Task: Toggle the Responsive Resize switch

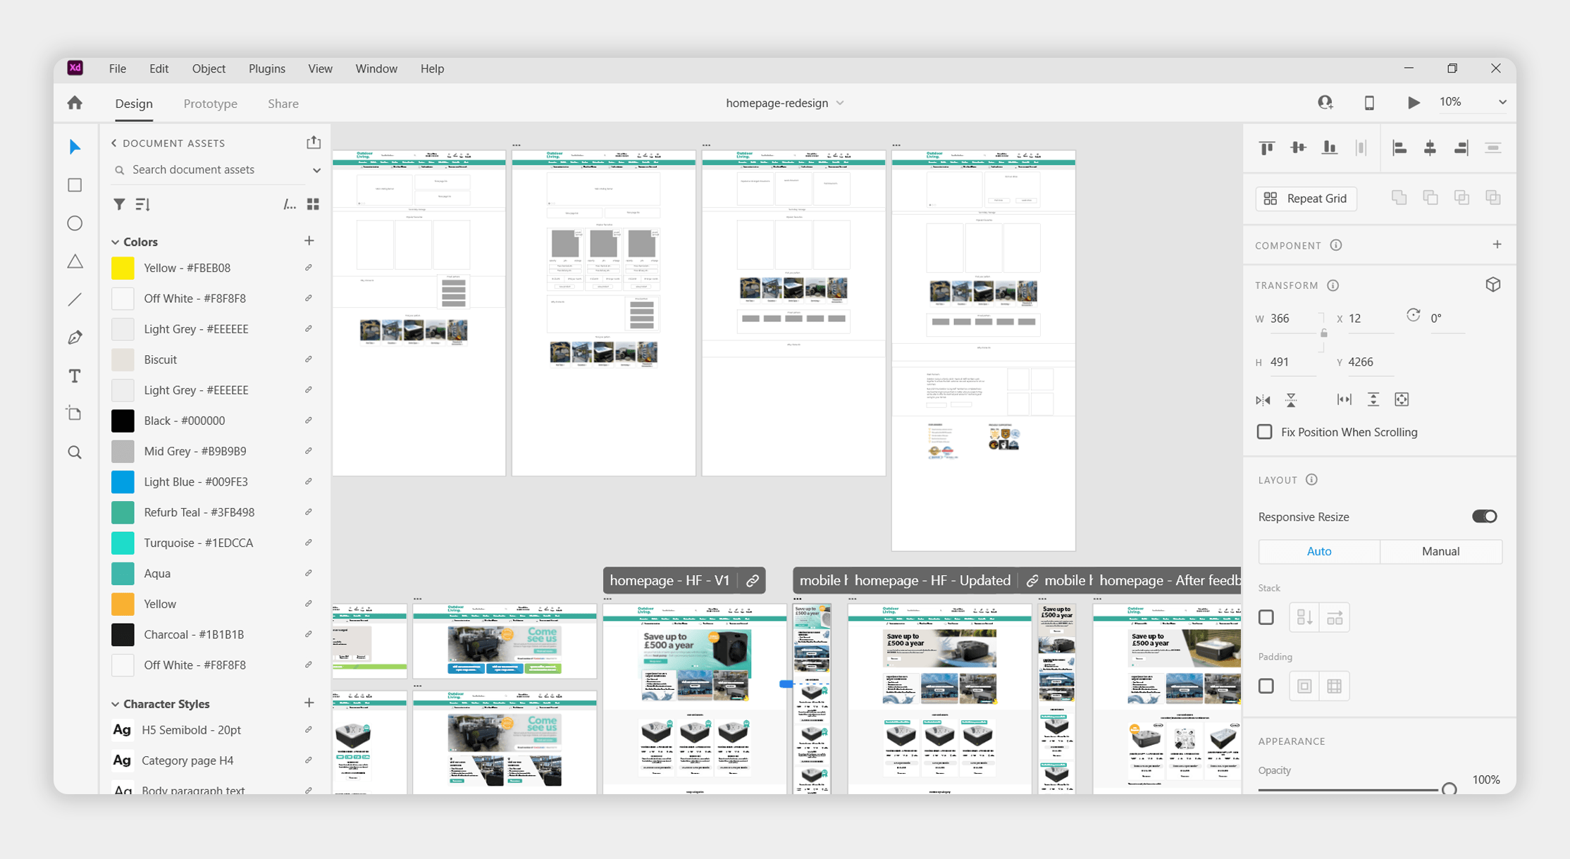Action: [x=1484, y=517]
